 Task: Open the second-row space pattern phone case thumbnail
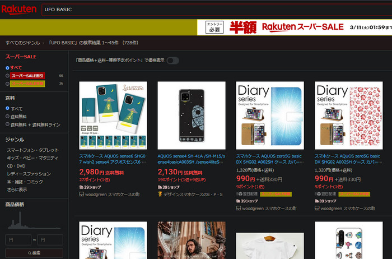click(348, 240)
